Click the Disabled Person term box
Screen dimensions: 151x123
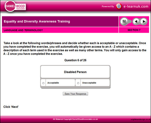click(75, 72)
